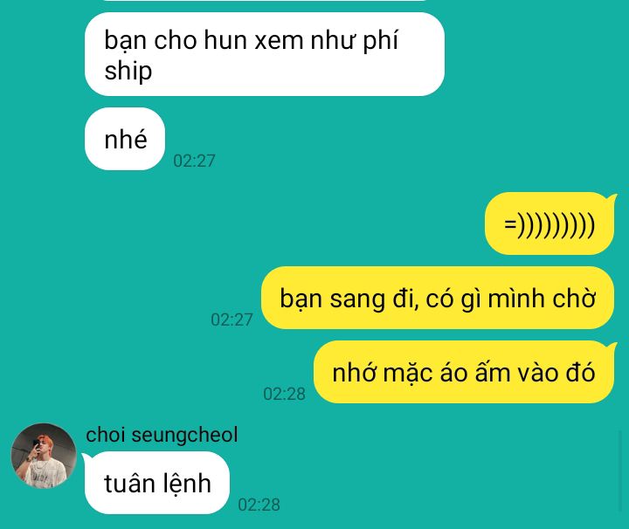This screenshot has height=529, width=629.
Task: Click the 02:28 timestamp beside 'nhớ mặc áo ấm'
Action: pos(284,394)
